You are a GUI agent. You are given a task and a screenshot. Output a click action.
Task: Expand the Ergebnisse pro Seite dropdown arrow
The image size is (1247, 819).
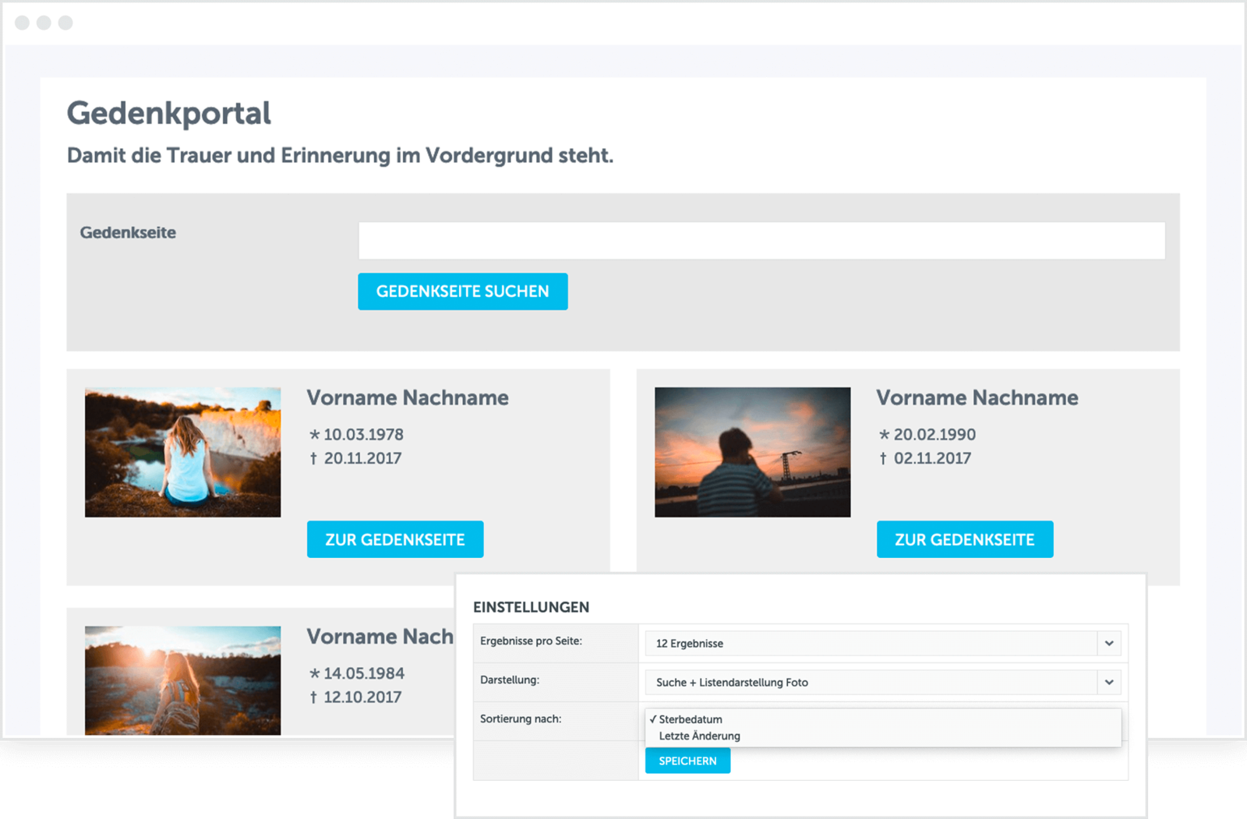click(x=1109, y=644)
